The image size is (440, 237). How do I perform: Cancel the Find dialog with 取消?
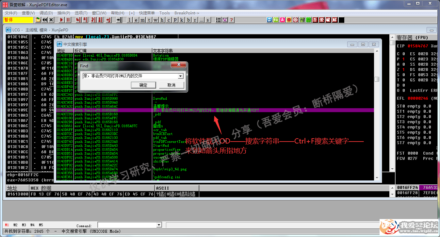(171, 85)
